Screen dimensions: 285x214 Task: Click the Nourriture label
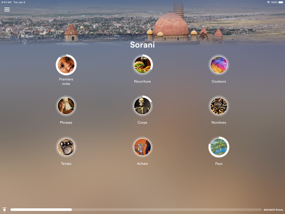142,82
